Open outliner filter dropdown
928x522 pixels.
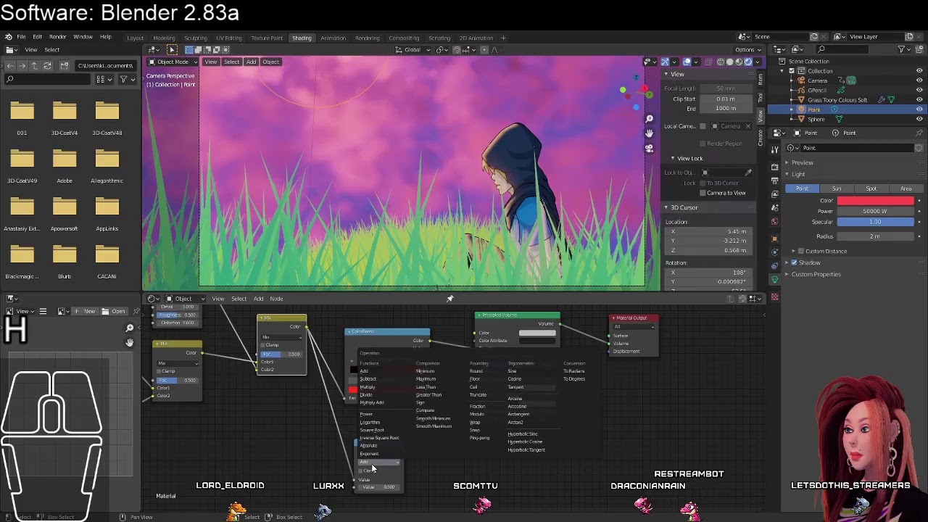(x=903, y=49)
